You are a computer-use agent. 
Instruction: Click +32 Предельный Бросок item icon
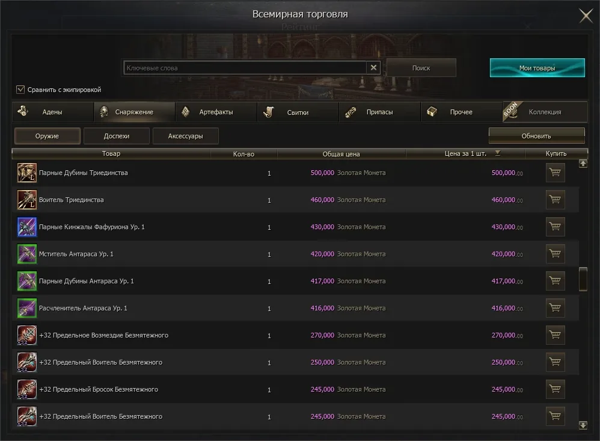[x=27, y=389]
